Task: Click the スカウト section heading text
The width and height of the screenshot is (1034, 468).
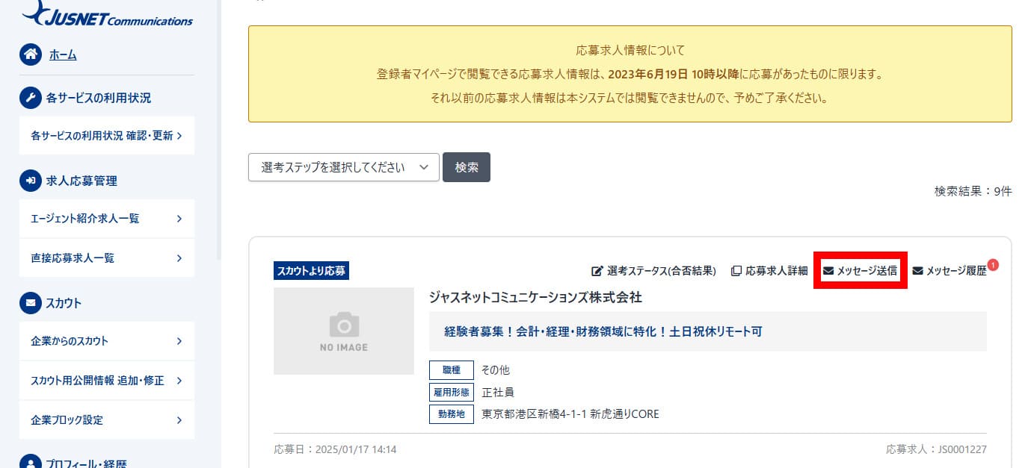Action: (64, 303)
